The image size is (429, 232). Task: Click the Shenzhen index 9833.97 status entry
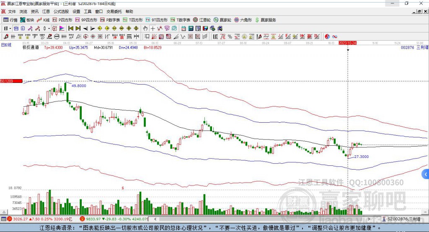click(x=114, y=219)
